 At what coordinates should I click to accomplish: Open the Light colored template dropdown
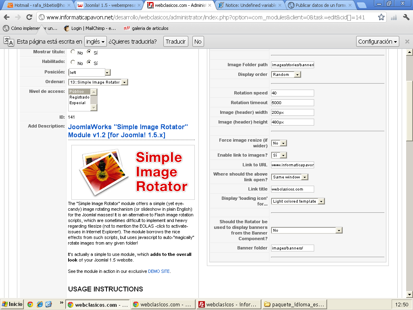click(298, 201)
